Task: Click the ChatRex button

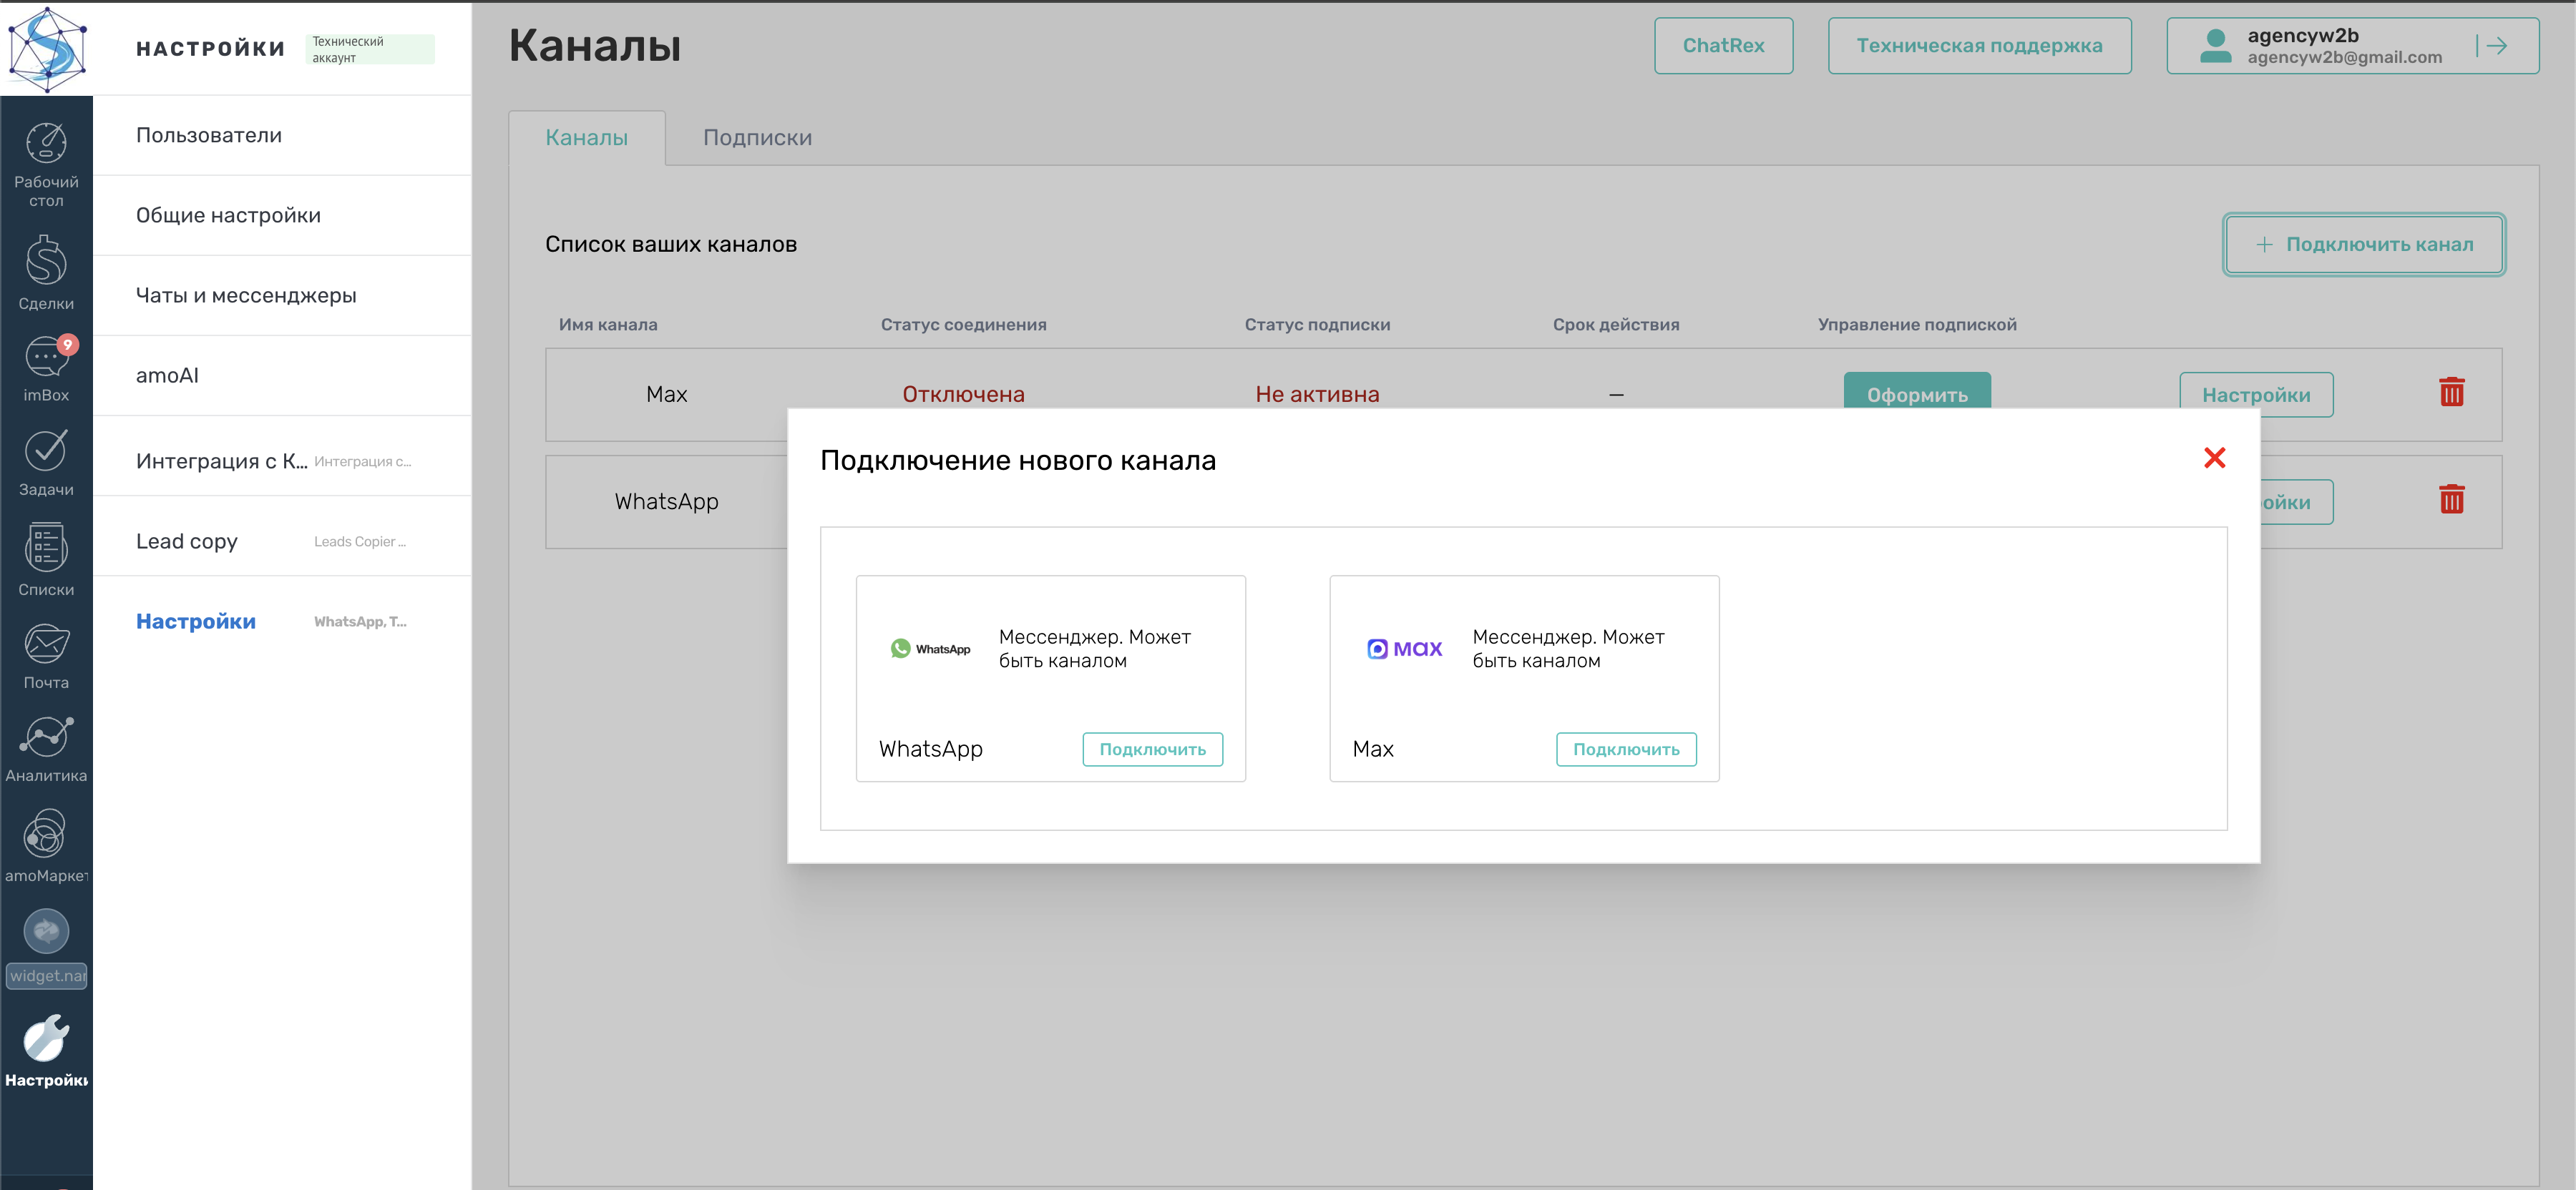Action: 1722,46
